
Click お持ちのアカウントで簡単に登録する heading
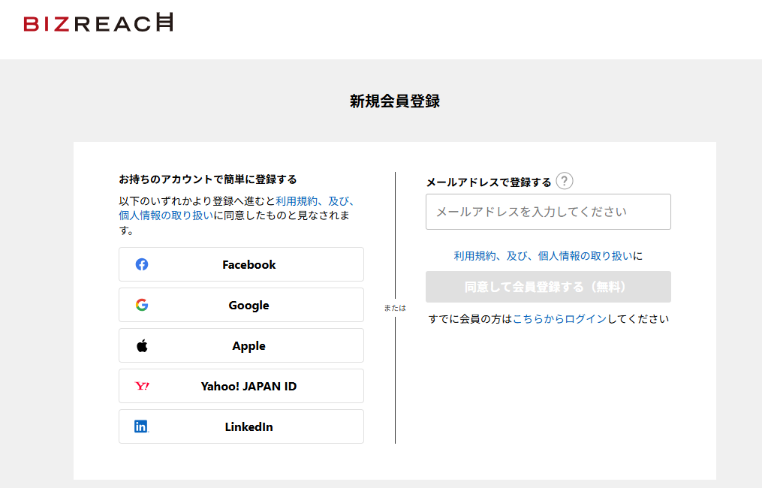coord(208,179)
